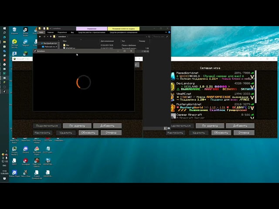Open the Главная ribbon tab
279x209 pixels.
click(51, 32)
